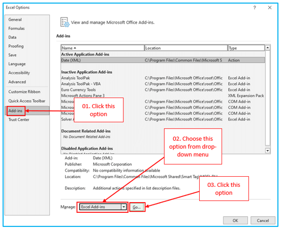Select Microsoft Actions Pane 3 row

tap(163, 95)
